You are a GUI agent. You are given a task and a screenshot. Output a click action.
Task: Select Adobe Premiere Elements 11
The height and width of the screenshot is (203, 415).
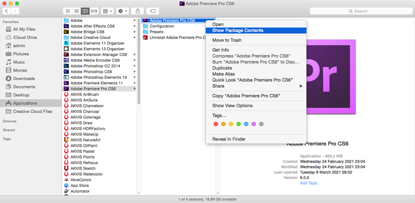pyautogui.click(x=96, y=83)
